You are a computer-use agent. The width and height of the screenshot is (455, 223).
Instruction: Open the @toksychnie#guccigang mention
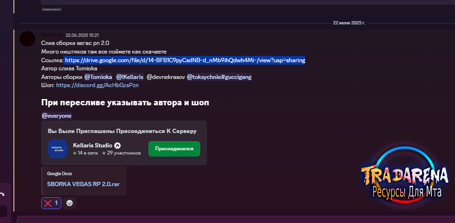pyautogui.click(x=219, y=77)
